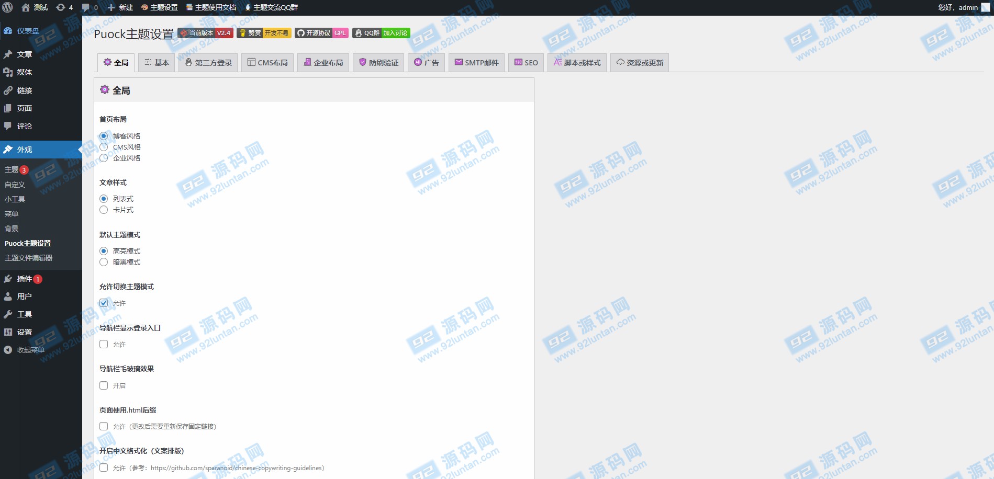
Task: Switch to the 脚本或样式 tab
Action: [577, 63]
